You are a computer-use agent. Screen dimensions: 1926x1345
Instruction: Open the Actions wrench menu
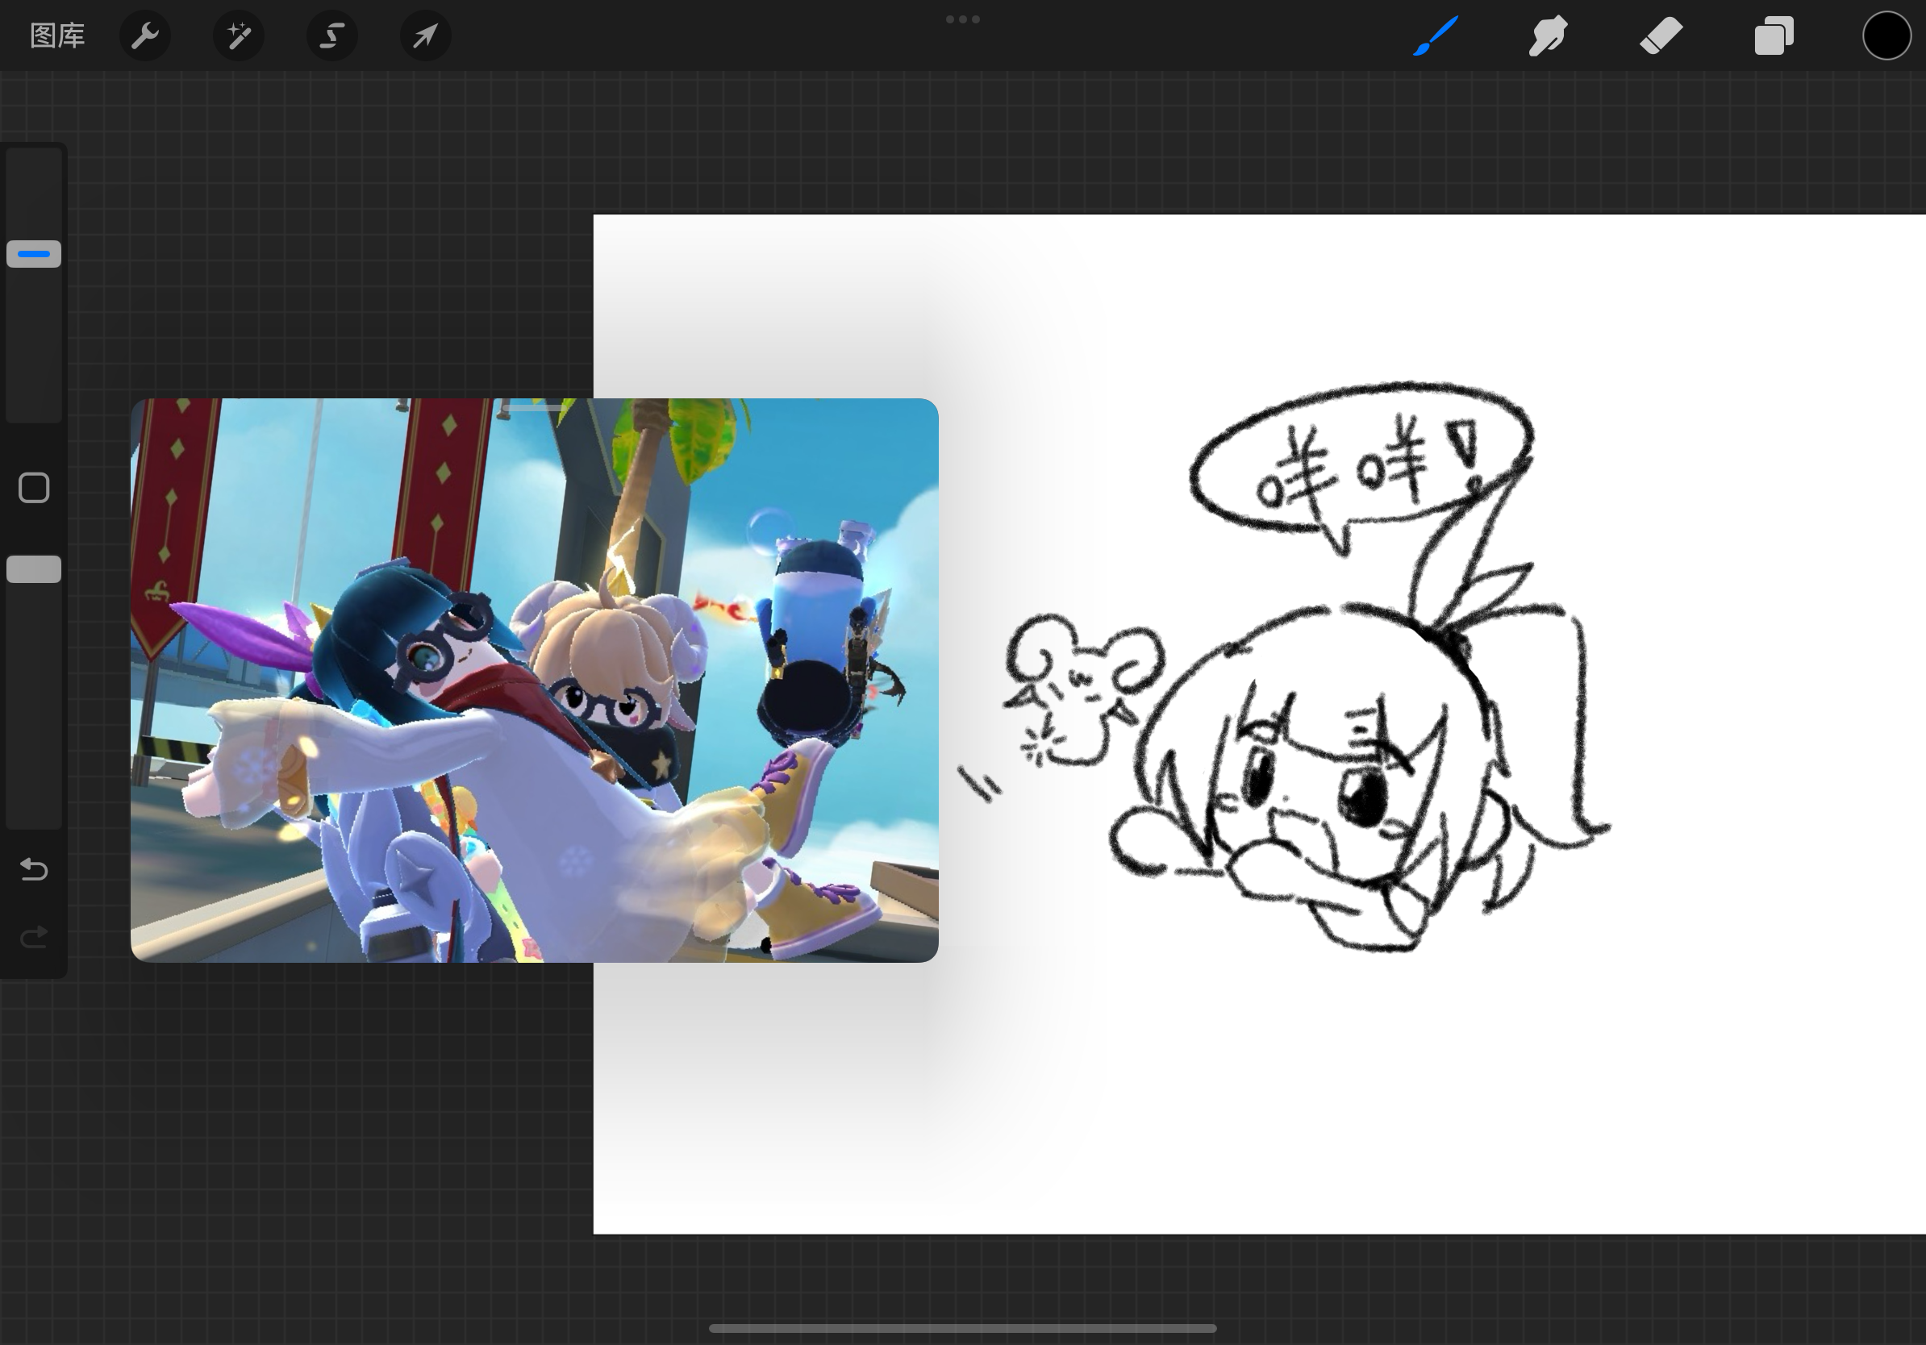click(x=145, y=36)
